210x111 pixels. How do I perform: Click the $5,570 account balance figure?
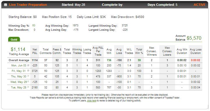[x=194, y=38]
